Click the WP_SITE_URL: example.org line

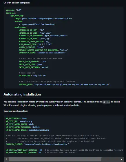click(x=19, y=121)
